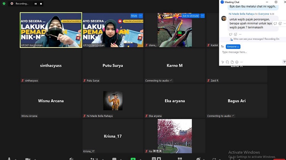The height and width of the screenshot is (160, 286).
Task: Open more options next to Ask to Unmute
Action: [202, 16]
